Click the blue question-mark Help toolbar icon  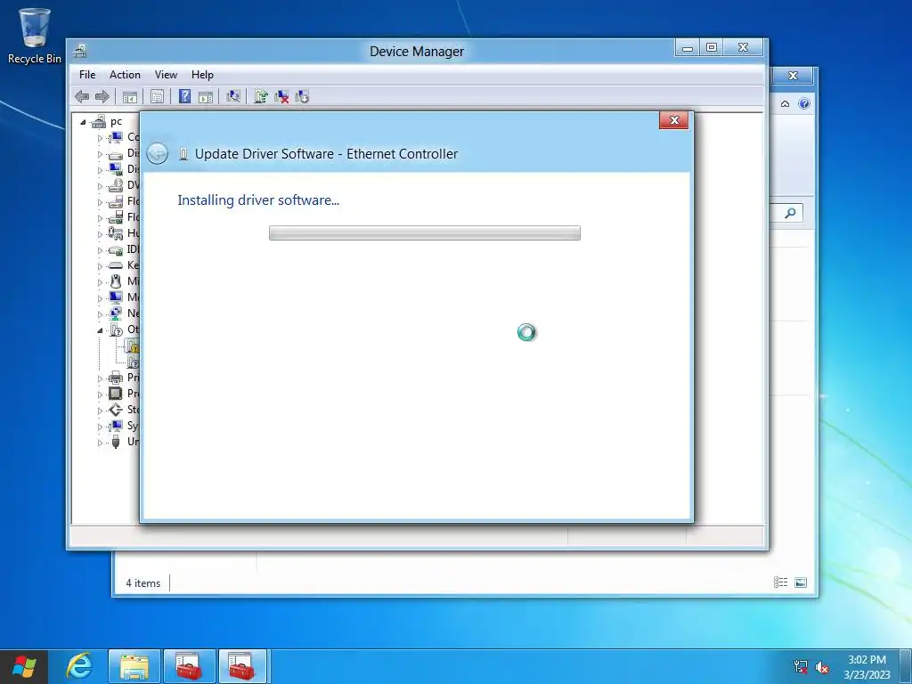pos(184,96)
